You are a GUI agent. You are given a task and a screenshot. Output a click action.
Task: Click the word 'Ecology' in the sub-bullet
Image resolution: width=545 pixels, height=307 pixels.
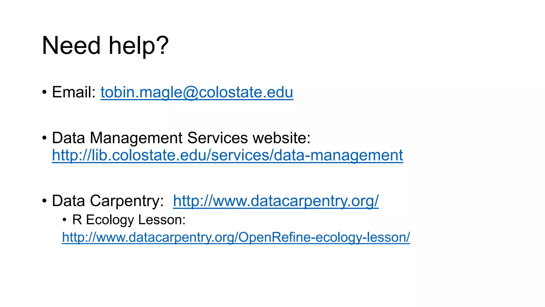tap(110, 220)
